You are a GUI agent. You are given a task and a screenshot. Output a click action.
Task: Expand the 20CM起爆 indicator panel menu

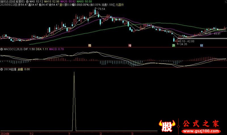coord(2,69)
